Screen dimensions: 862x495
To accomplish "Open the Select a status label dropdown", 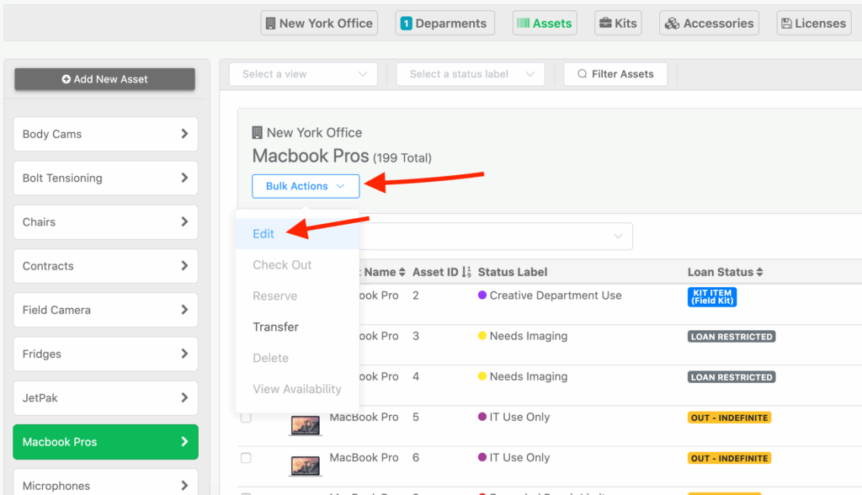I will point(470,73).
